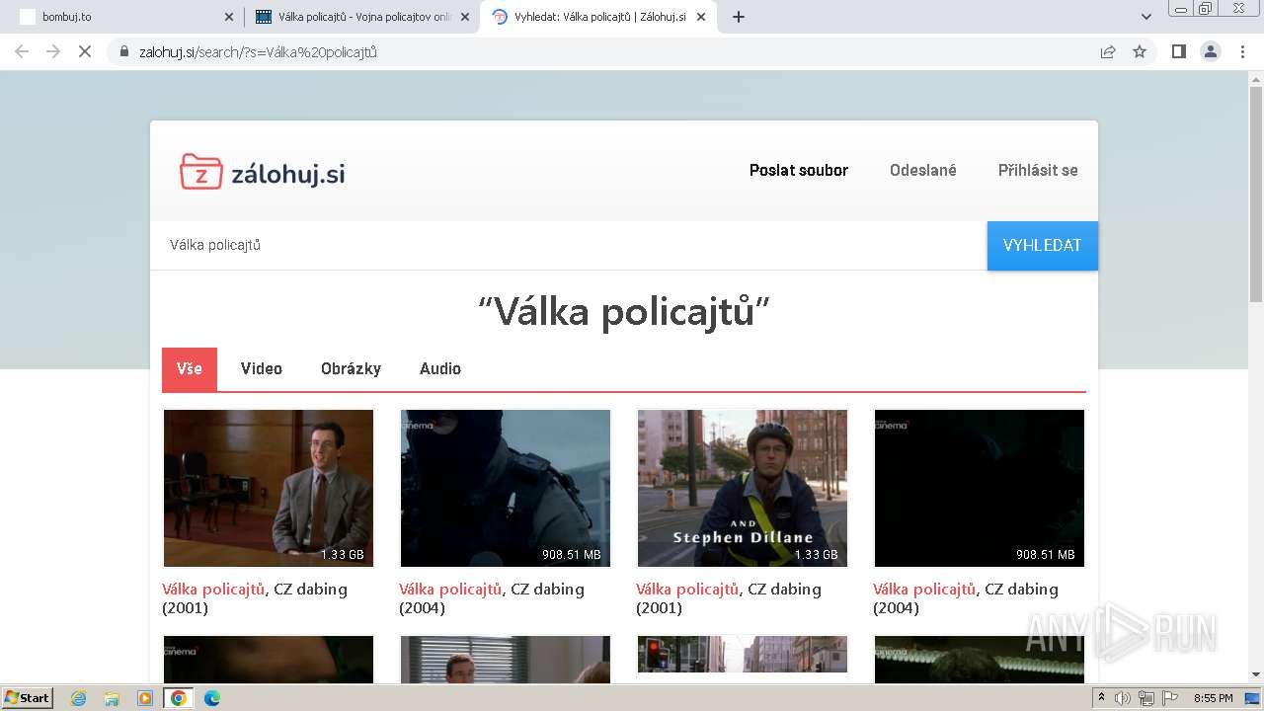Switch to Válka policajtů - Vojna policajtov tab
1264x711 pixels.
361,17
